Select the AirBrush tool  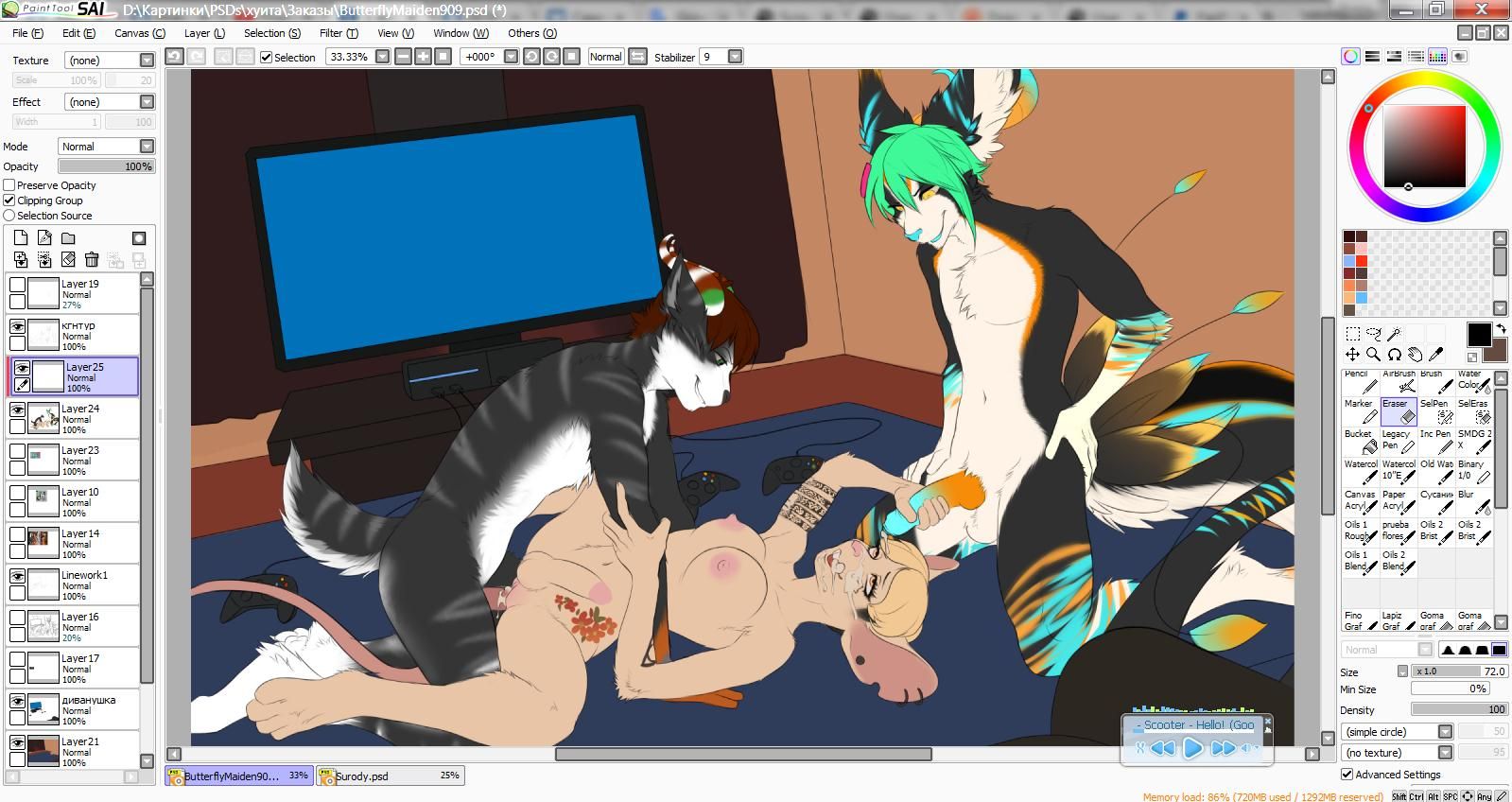coord(1399,381)
